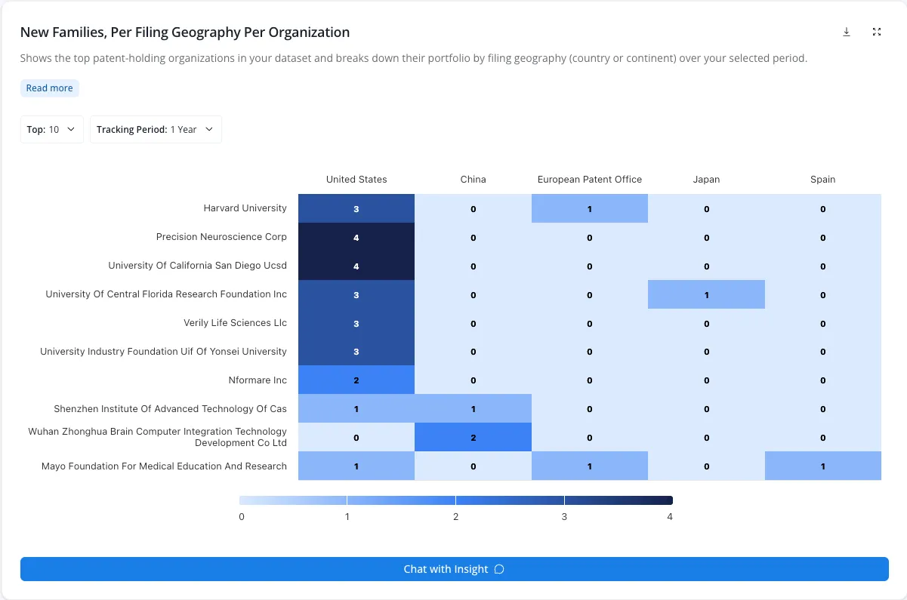
Task: Click the darkest end of the color legend
Action: pos(668,500)
